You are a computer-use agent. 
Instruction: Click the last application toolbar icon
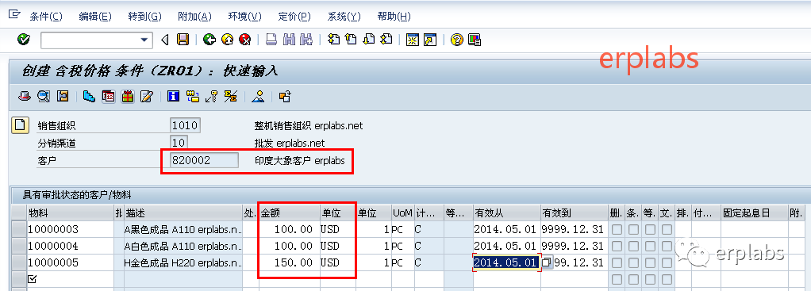tap(284, 96)
